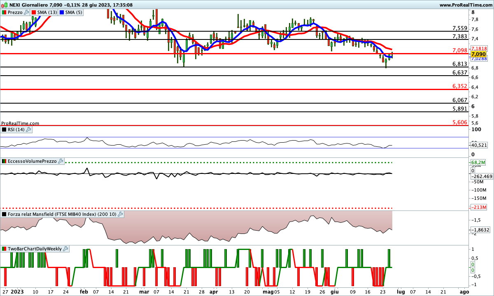Viewport: 494px width, 296px height.
Task: Click the mar label on time axis
Action: (144, 291)
